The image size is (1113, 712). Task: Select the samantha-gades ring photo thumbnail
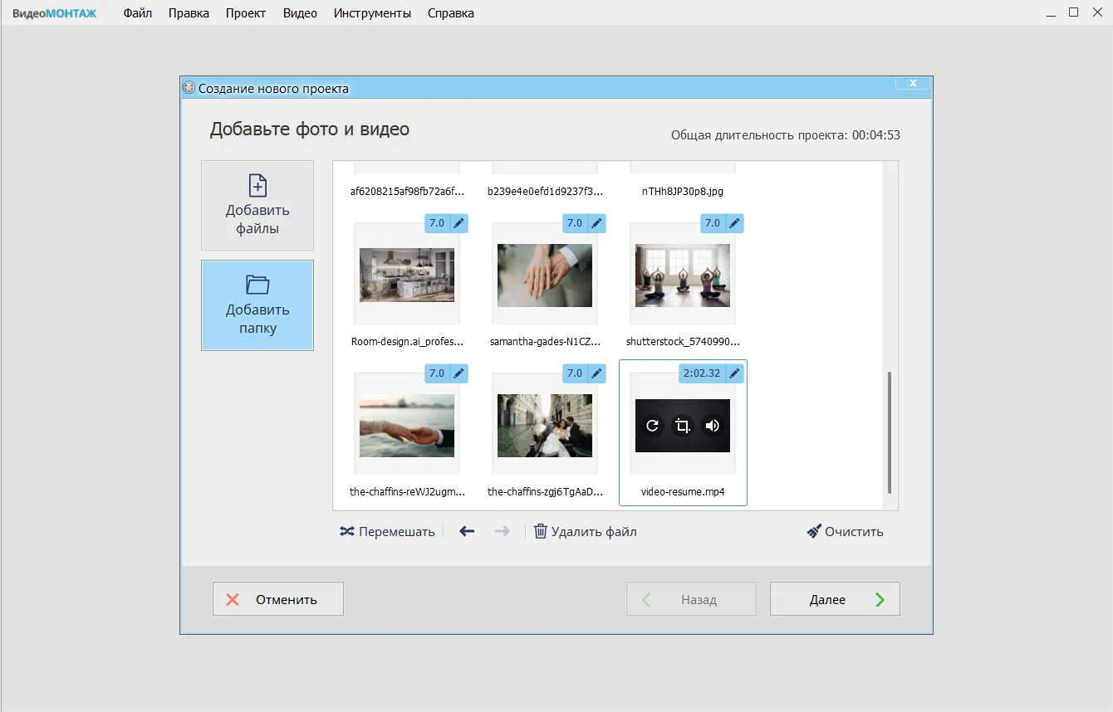pyautogui.click(x=545, y=276)
